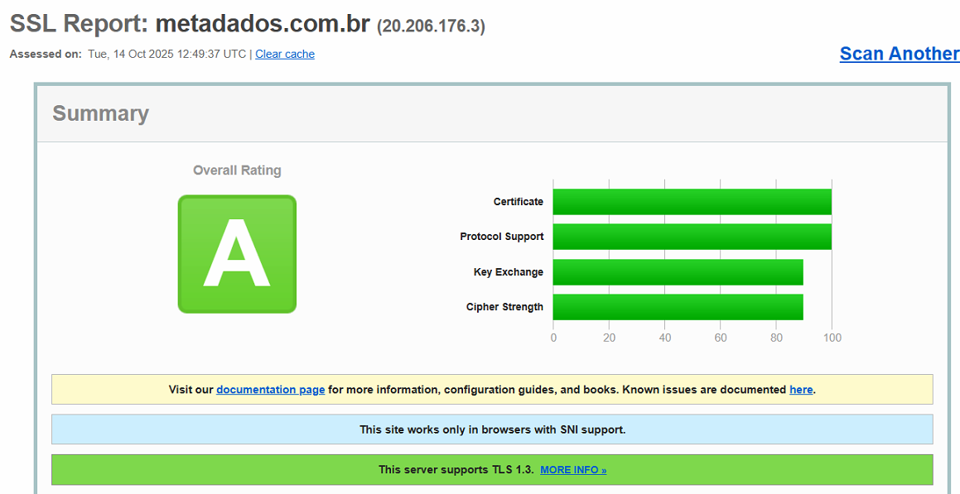This screenshot has width=960, height=494.
Task: Click the Clear cache link
Action: [284, 54]
